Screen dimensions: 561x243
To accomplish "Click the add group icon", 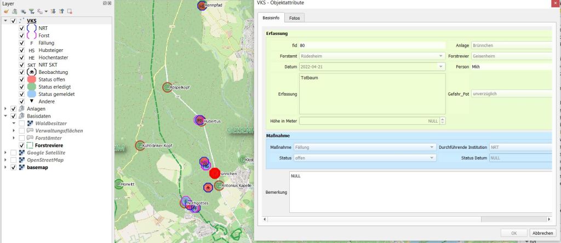I will pyautogui.click(x=14, y=11).
